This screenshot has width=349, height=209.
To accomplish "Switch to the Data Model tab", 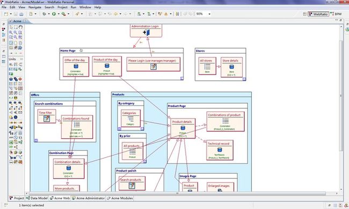I will click(x=37, y=198).
